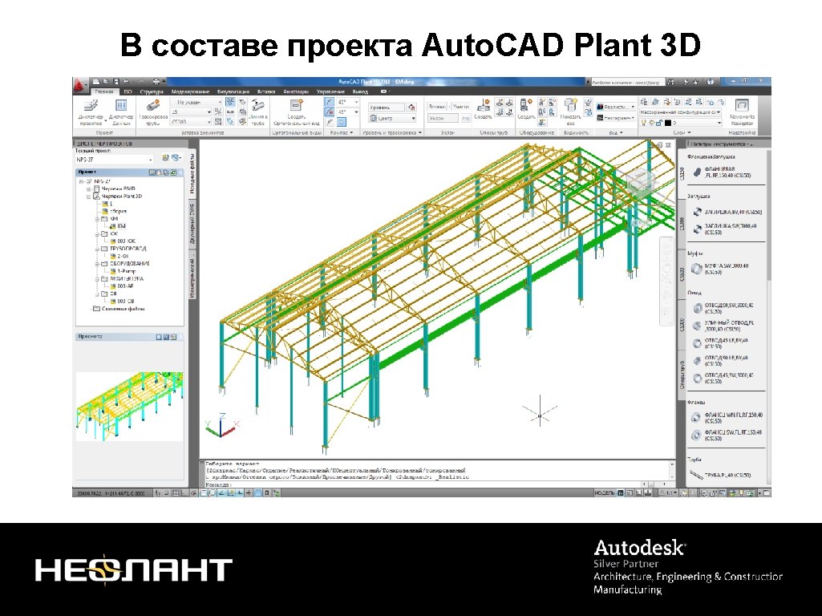Switch to Управление ribbon tab
Screen dimensions: 822x616
[x=330, y=91]
